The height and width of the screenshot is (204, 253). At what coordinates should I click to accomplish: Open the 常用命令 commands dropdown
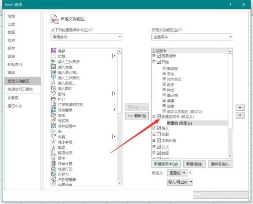point(87,37)
